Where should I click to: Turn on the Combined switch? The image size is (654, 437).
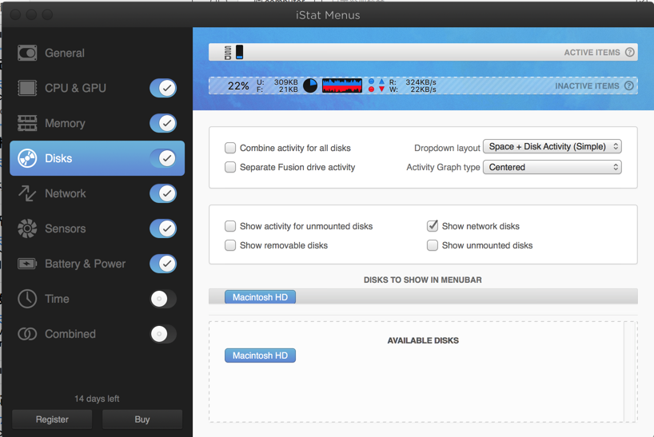pos(163,334)
